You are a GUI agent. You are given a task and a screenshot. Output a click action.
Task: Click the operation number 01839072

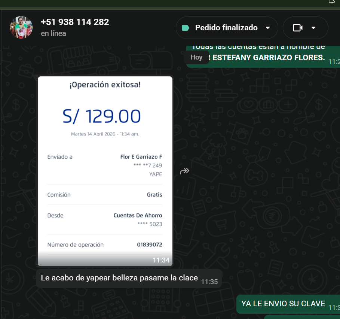[x=150, y=244]
